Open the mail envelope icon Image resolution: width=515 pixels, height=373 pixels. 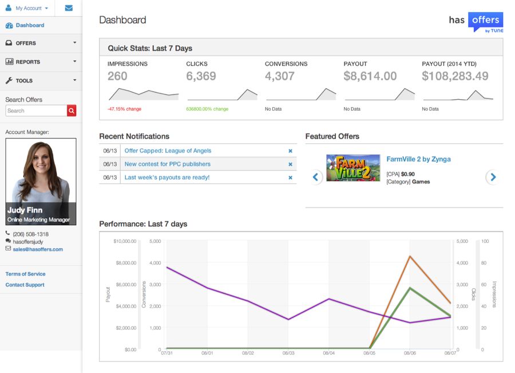coord(69,8)
